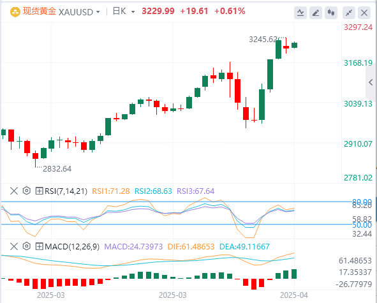Switch chart type via candlestick icon
377x303 pixels.
[x=331, y=13]
